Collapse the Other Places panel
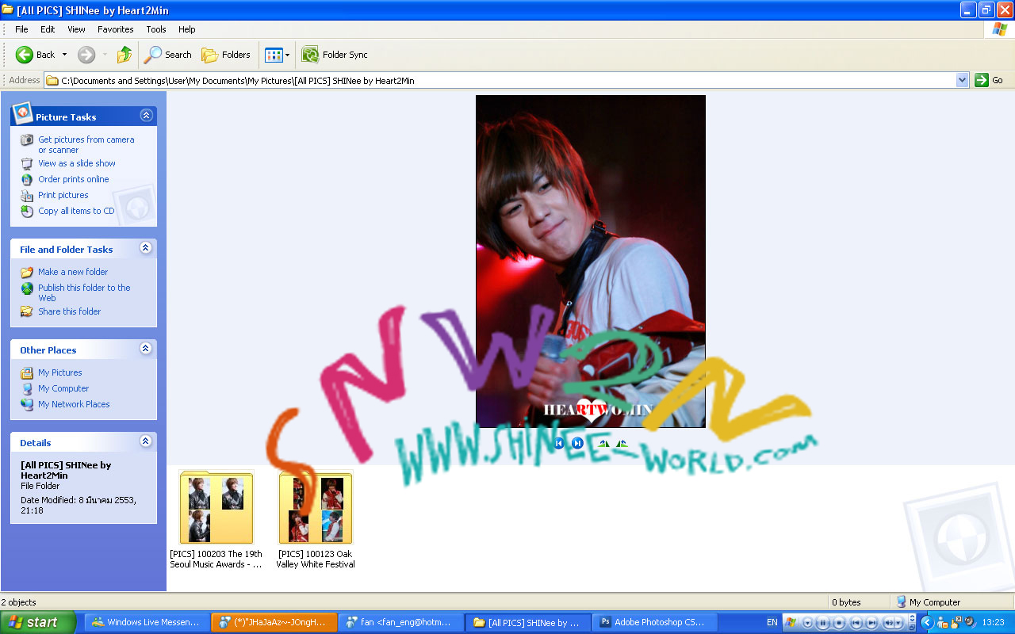 [x=146, y=349]
